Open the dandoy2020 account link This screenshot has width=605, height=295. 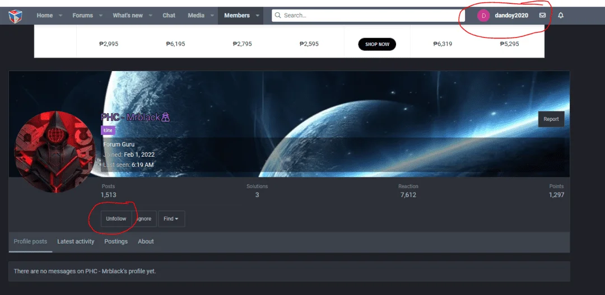click(x=511, y=16)
